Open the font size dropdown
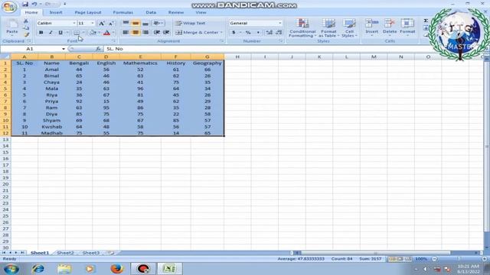The image size is (490, 275). click(93, 23)
